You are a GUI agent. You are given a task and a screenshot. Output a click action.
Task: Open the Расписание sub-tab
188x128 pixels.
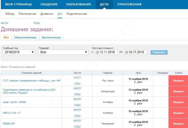point(28,14)
